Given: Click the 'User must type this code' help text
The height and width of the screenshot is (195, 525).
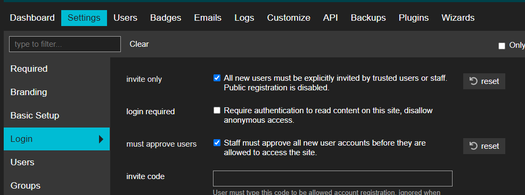Looking at the screenshot, I should (326, 192).
